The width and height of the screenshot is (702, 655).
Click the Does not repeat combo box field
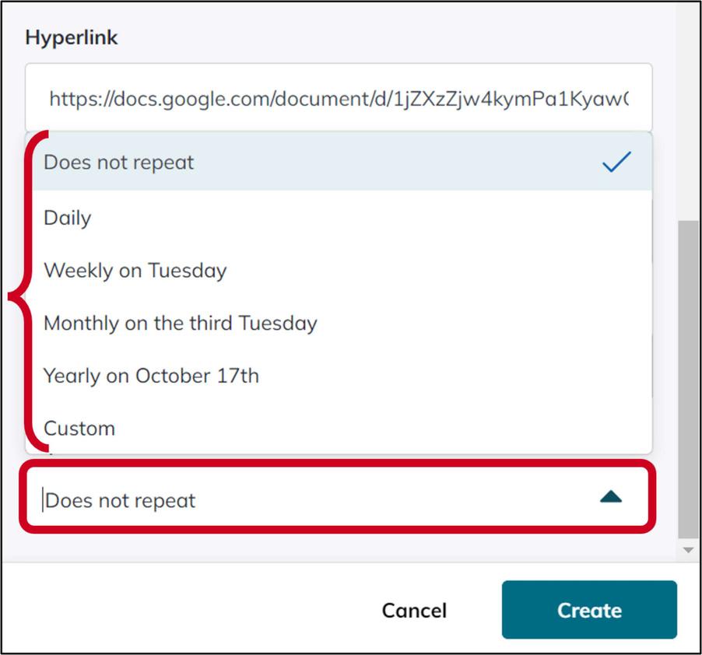click(338, 498)
